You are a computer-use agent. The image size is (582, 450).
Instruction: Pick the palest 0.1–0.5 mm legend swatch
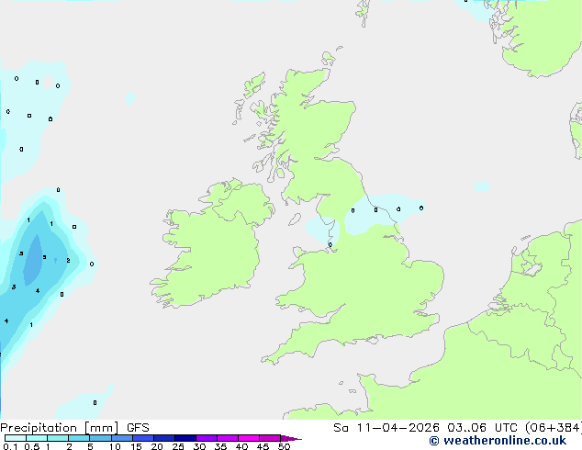[x=16, y=438]
